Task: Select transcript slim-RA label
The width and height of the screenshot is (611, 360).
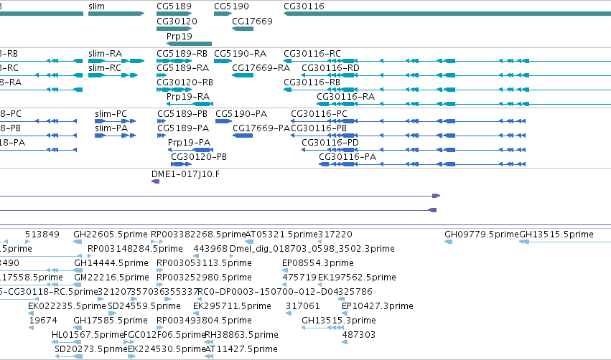Action: pyautogui.click(x=105, y=53)
